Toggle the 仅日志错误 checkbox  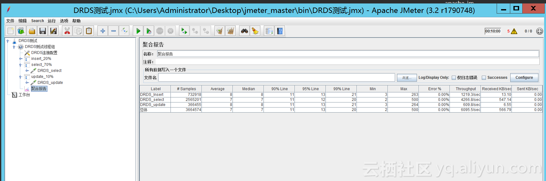point(454,78)
